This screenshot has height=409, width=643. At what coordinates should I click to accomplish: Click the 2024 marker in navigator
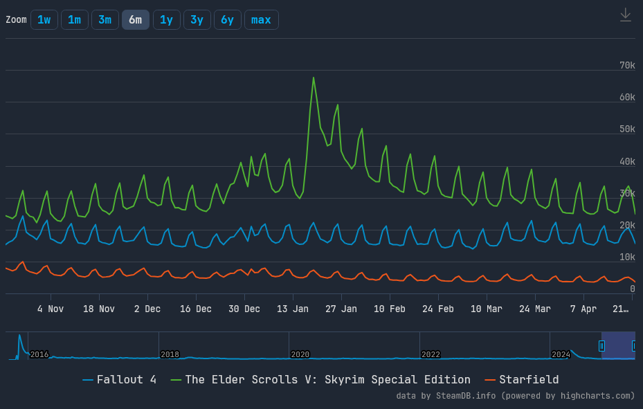tap(561, 354)
